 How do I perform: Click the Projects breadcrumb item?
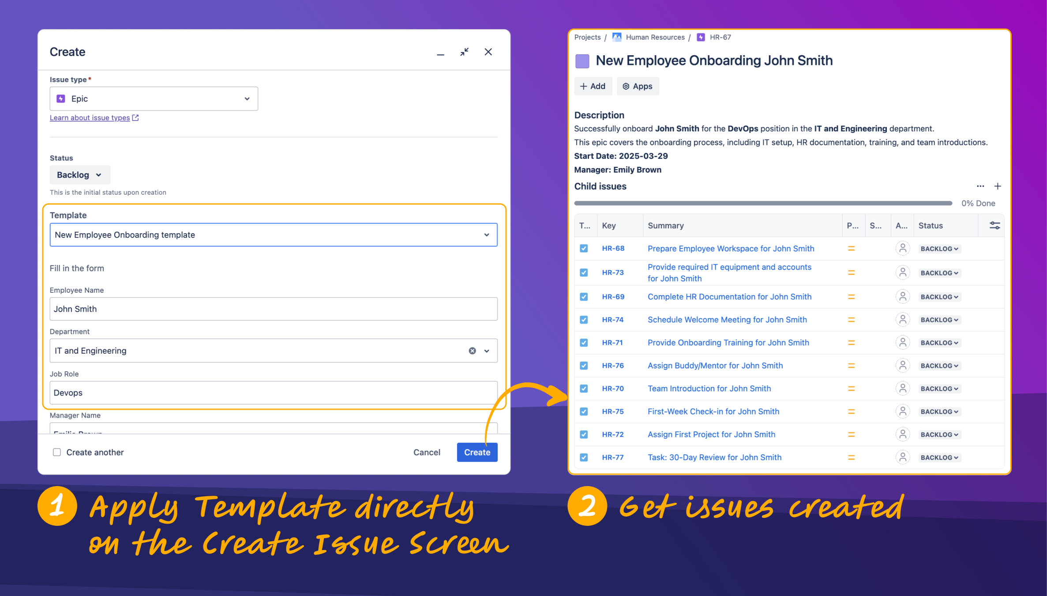click(x=587, y=37)
